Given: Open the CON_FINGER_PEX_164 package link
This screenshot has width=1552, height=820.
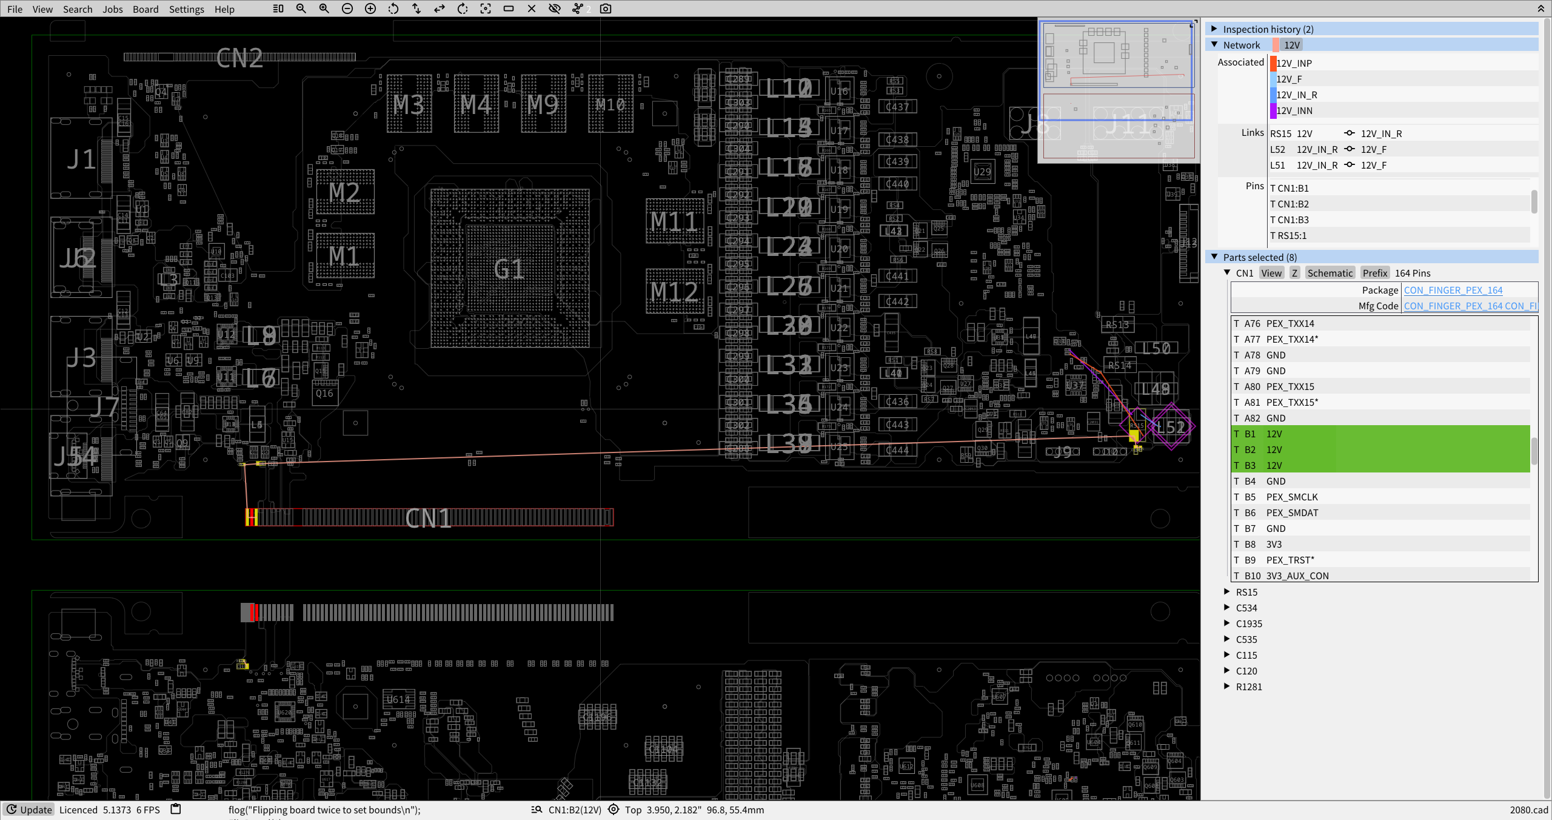Looking at the screenshot, I should [1453, 290].
